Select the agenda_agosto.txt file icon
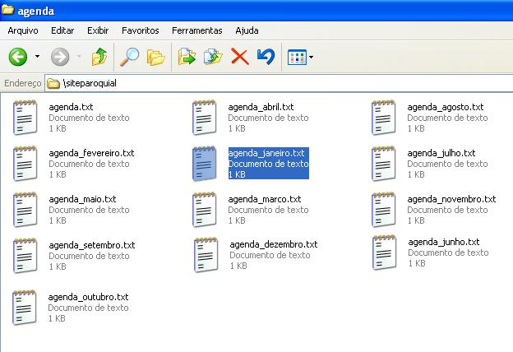513x352 pixels. click(383, 118)
